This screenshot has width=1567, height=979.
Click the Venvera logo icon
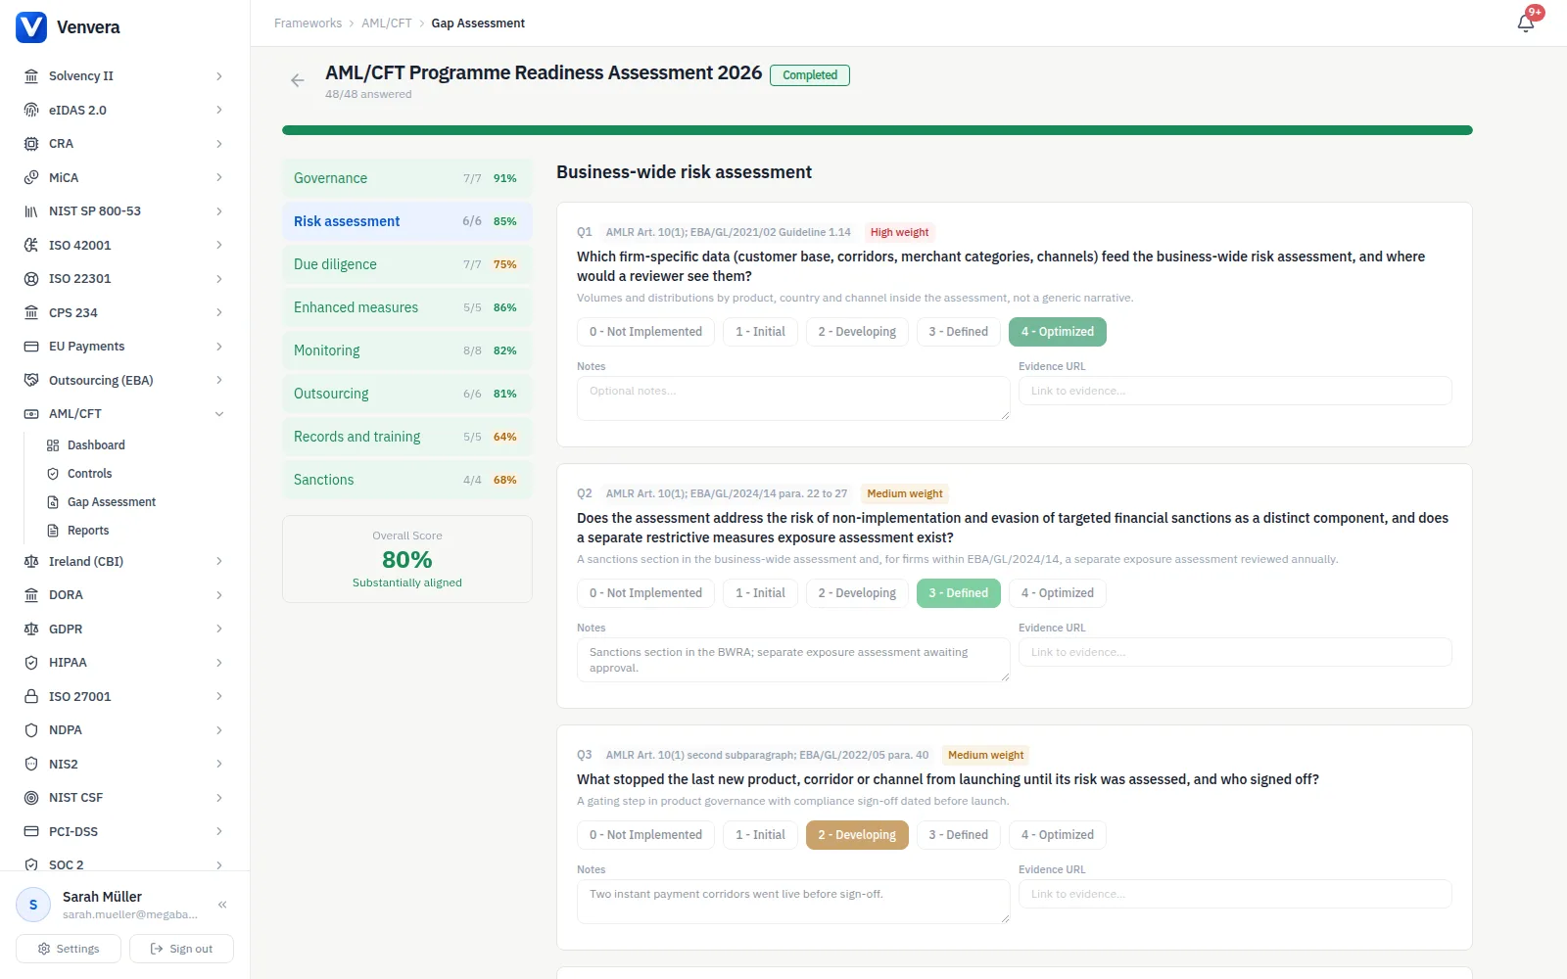coord(31,27)
